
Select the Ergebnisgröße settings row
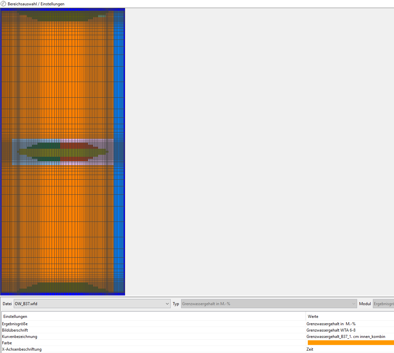tap(15, 324)
